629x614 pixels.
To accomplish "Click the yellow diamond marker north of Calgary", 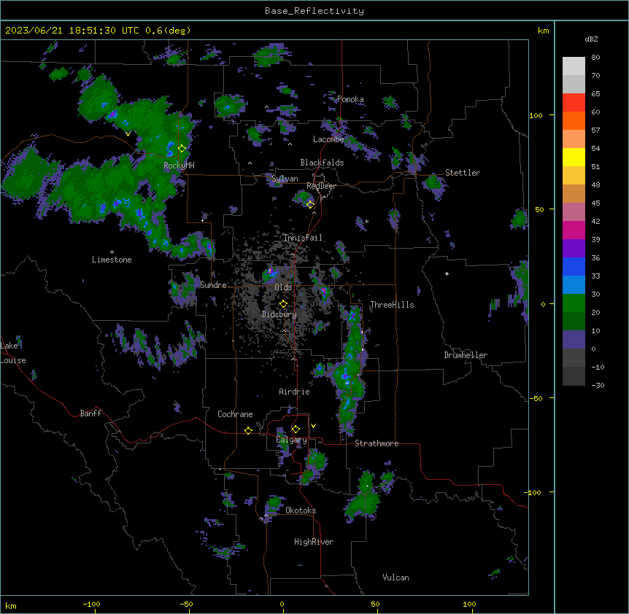I will click(296, 429).
